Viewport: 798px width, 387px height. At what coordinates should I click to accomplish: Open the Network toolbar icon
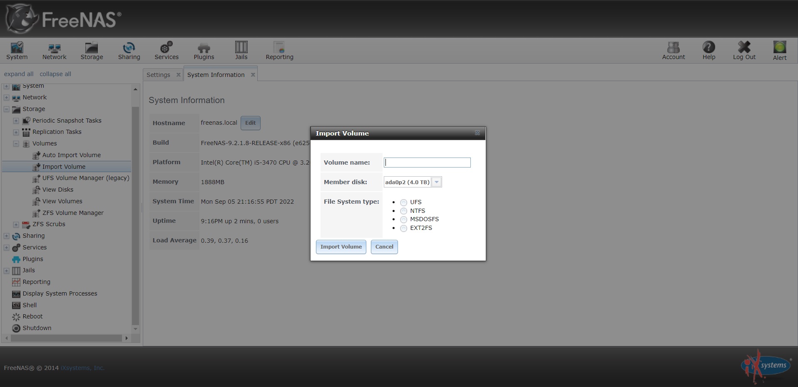(x=54, y=51)
